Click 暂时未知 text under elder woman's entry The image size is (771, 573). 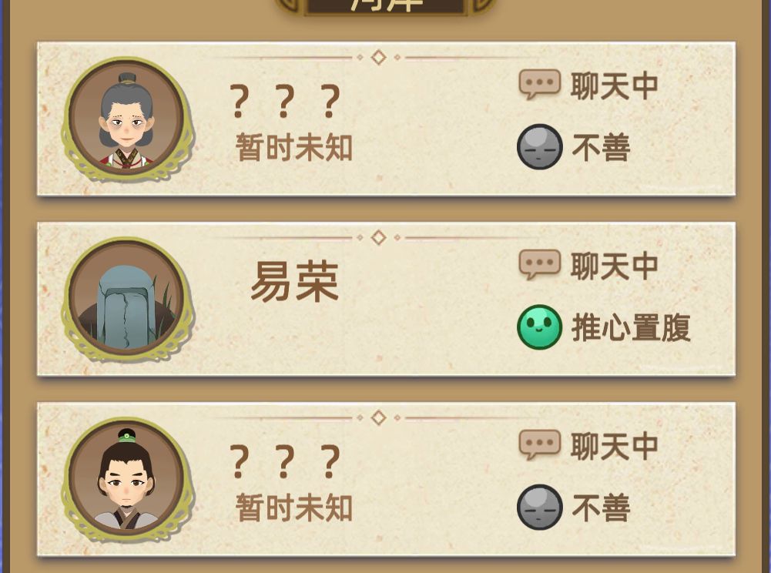(294, 147)
